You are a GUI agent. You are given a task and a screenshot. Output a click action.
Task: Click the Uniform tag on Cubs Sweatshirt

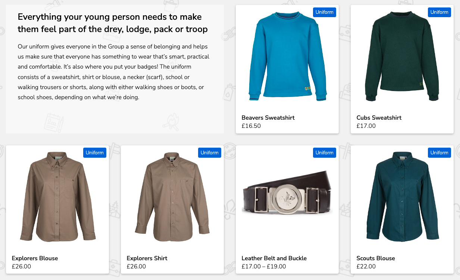pyautogui.click(x=439, y=12)
